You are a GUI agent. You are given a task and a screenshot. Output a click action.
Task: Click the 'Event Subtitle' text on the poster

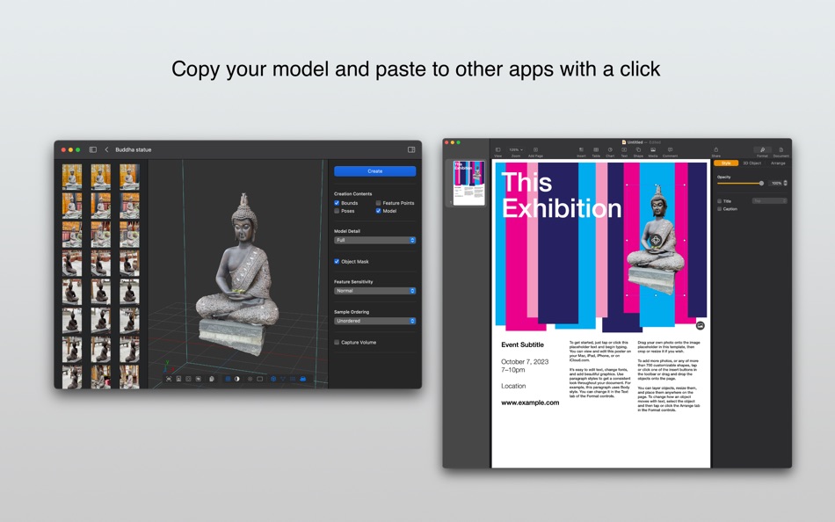click(x=522, y=344)
